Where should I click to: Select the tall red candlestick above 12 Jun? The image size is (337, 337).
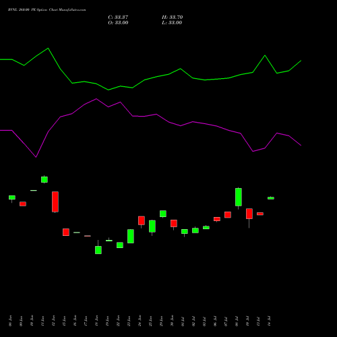tap(55, 202)
